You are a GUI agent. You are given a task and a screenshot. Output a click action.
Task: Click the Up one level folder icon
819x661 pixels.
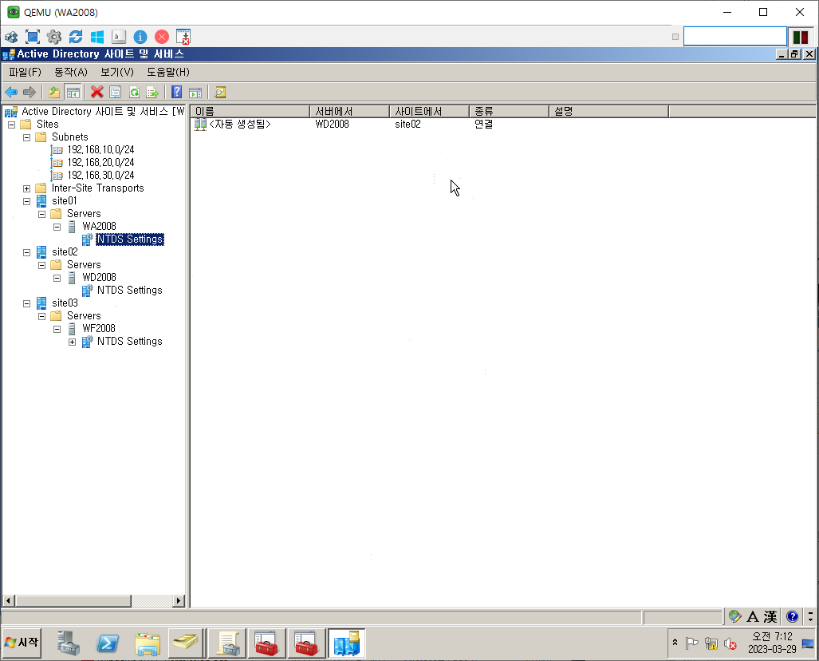[x=53, y=93]
